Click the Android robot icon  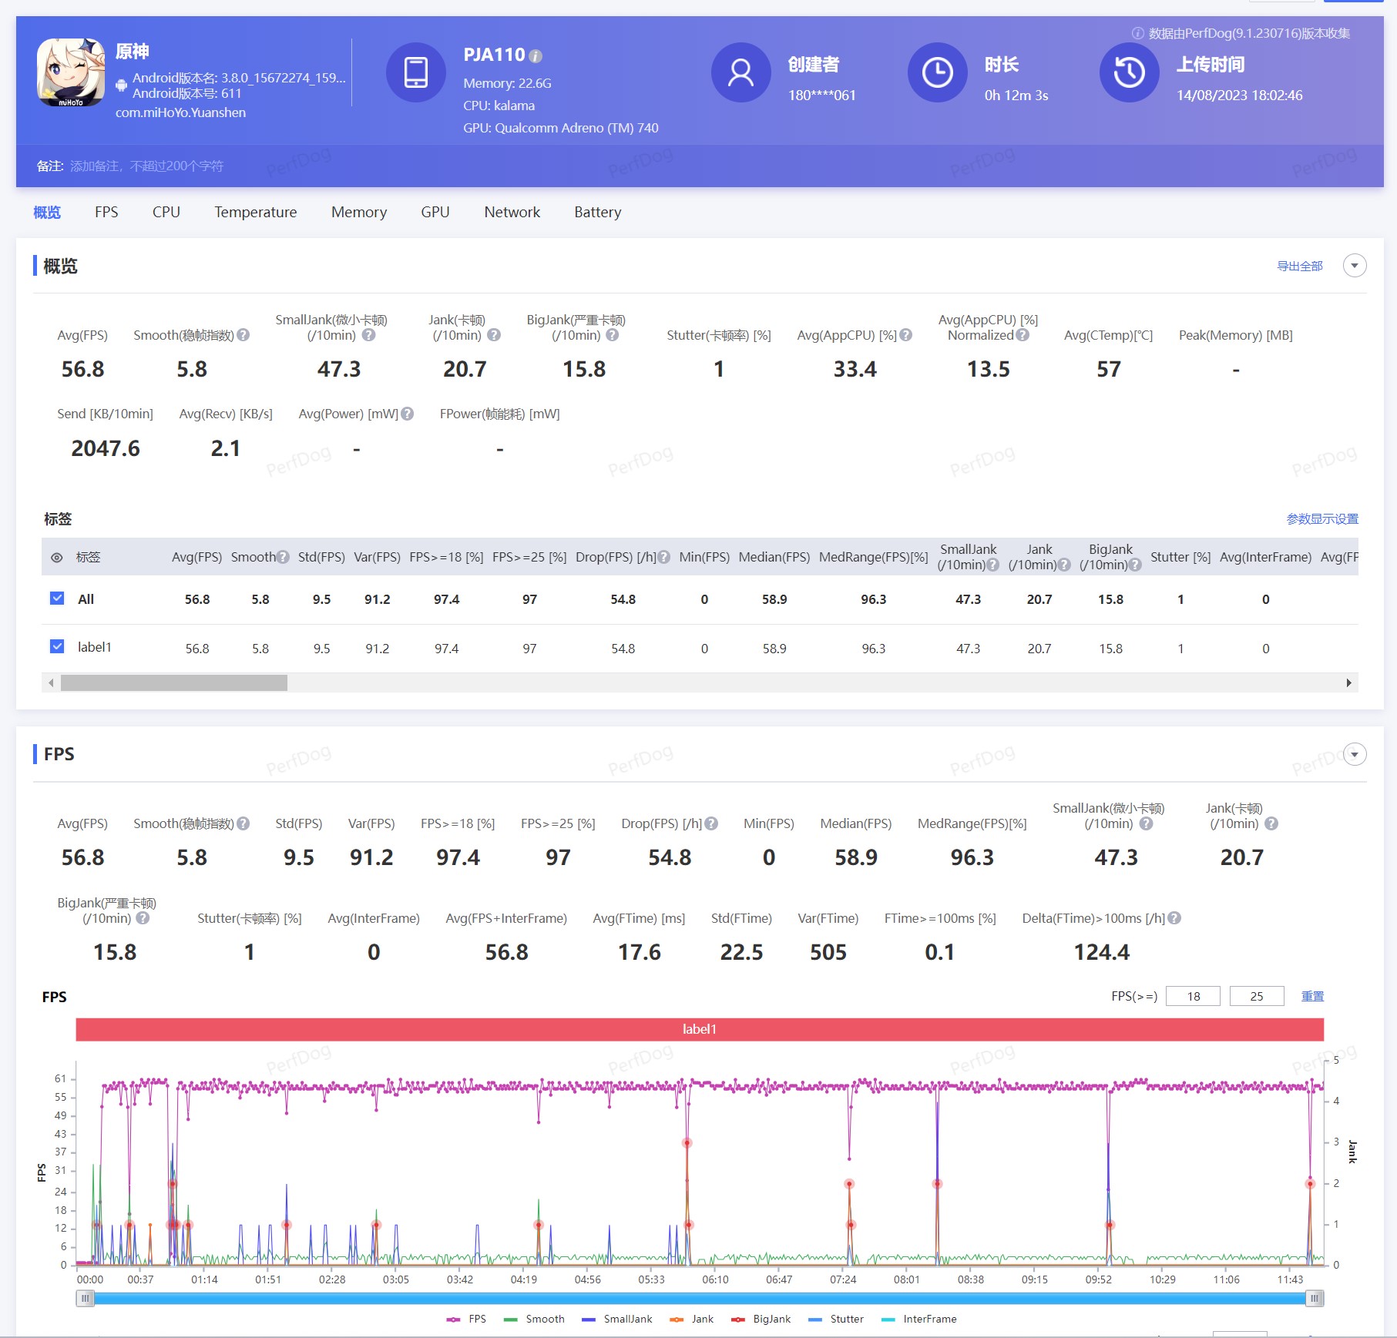121,86
